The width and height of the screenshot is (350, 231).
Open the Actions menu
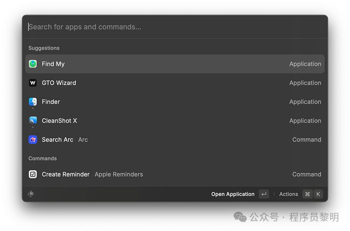(x=288, y=194)
